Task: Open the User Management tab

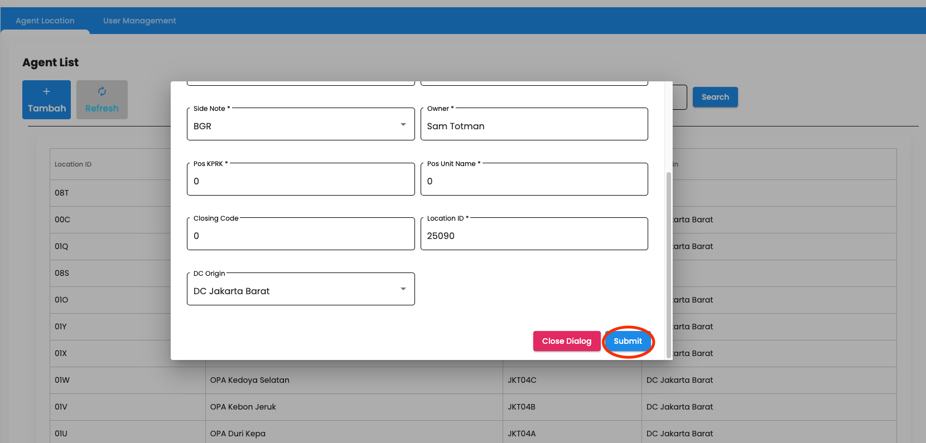Action: [139, 21]
